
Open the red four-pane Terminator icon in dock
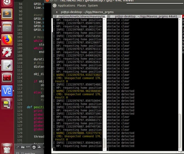[7, 78]
